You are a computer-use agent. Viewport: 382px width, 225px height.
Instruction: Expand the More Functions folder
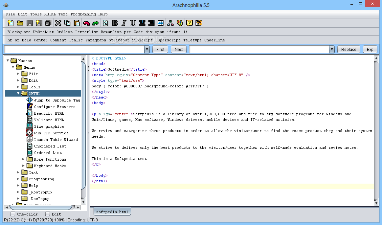[x=24, y=159]
